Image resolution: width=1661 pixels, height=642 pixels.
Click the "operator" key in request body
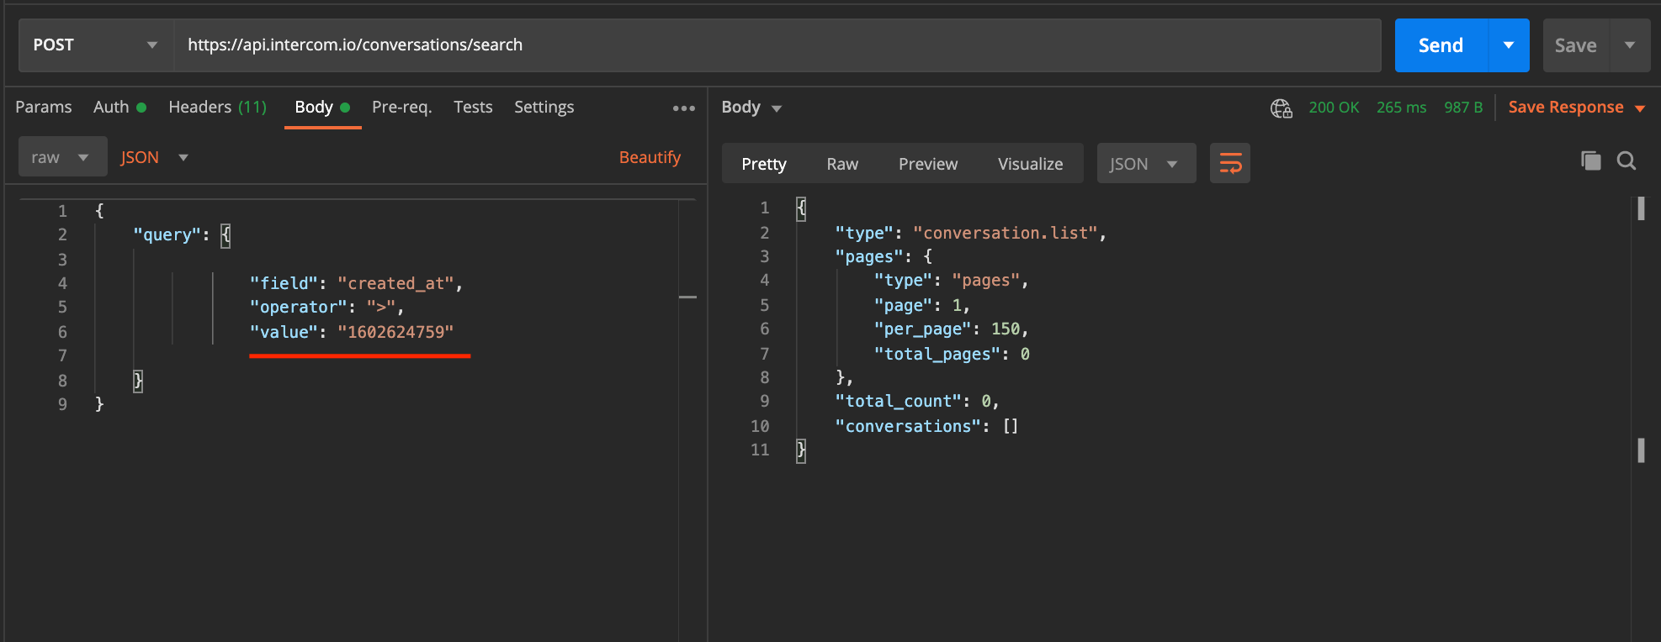(299, 307)
